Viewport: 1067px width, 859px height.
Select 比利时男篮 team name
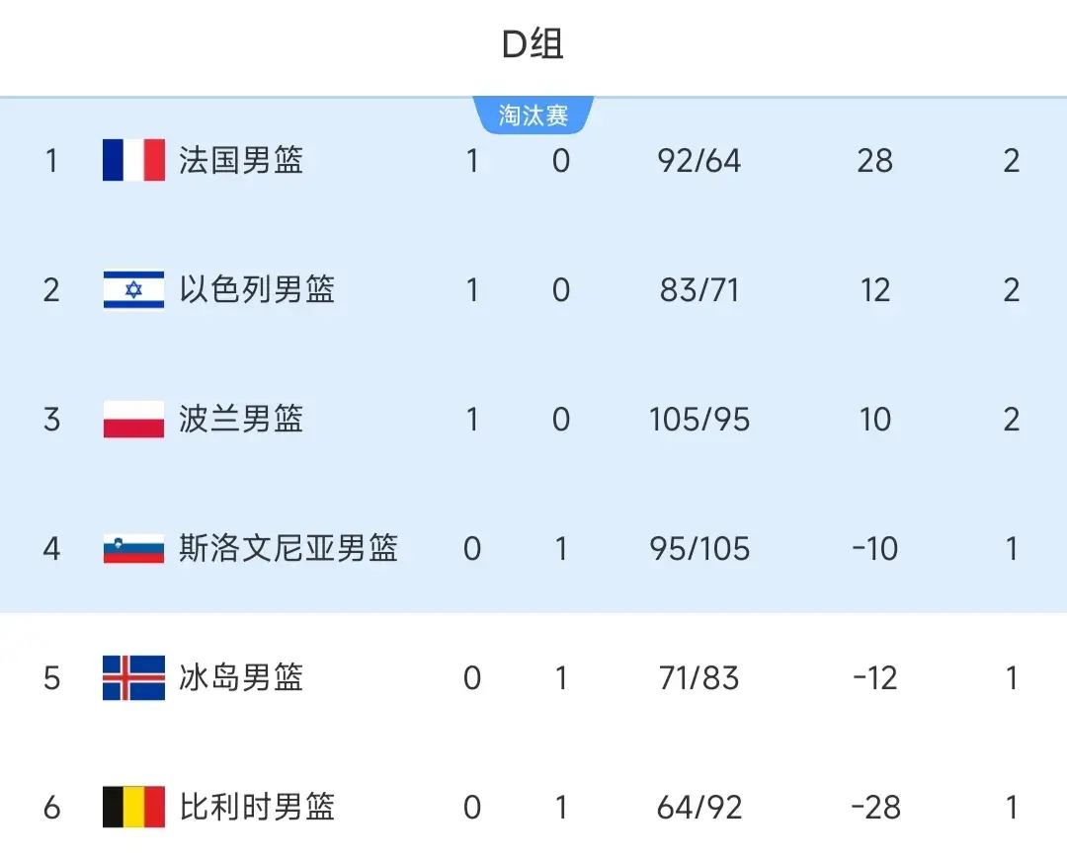click(x=257, y=808)
